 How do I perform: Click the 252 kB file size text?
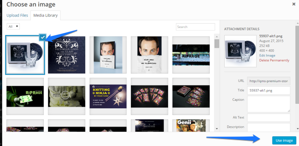point(264,46)
